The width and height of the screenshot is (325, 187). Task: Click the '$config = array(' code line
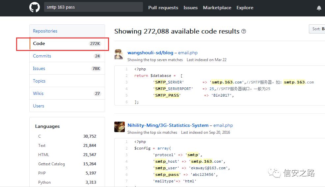pyautogui.click(x=152, y=148)
